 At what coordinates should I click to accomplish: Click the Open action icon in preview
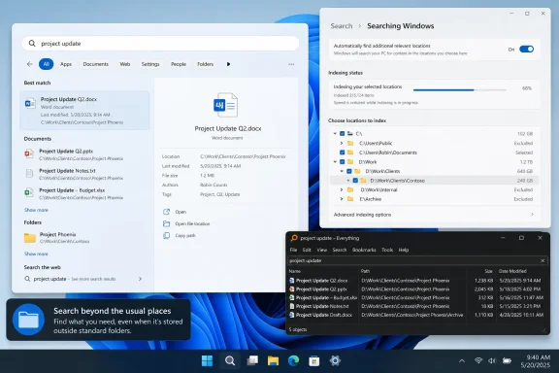coord(167,212)
